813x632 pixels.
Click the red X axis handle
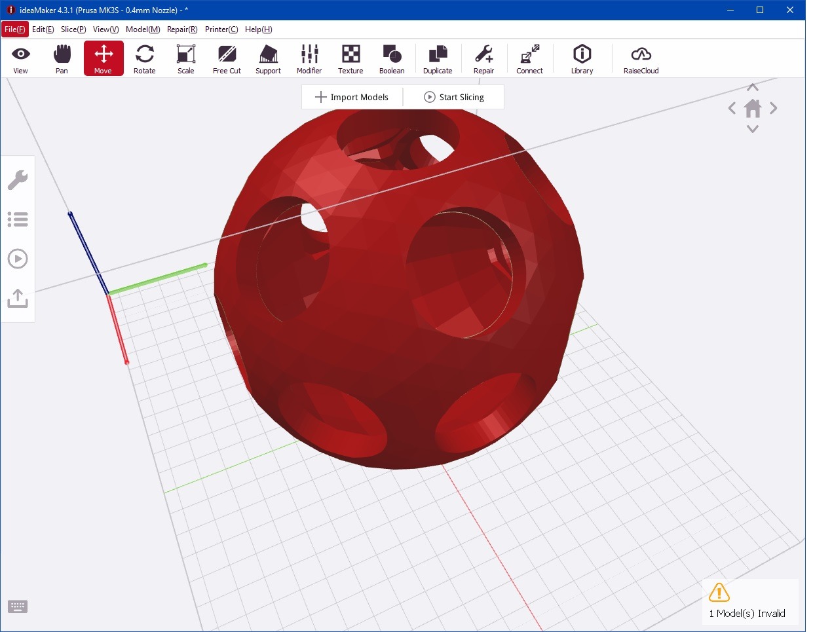point(118,329)
